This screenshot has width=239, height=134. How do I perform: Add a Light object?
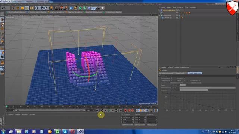pyautogui.click(x=103, y=8)
